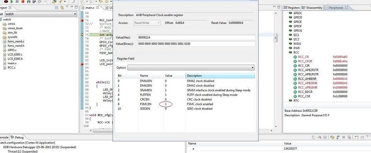371x153 pixels.
Task: Suspend the program with the pause icon
Action: [17, 2]
